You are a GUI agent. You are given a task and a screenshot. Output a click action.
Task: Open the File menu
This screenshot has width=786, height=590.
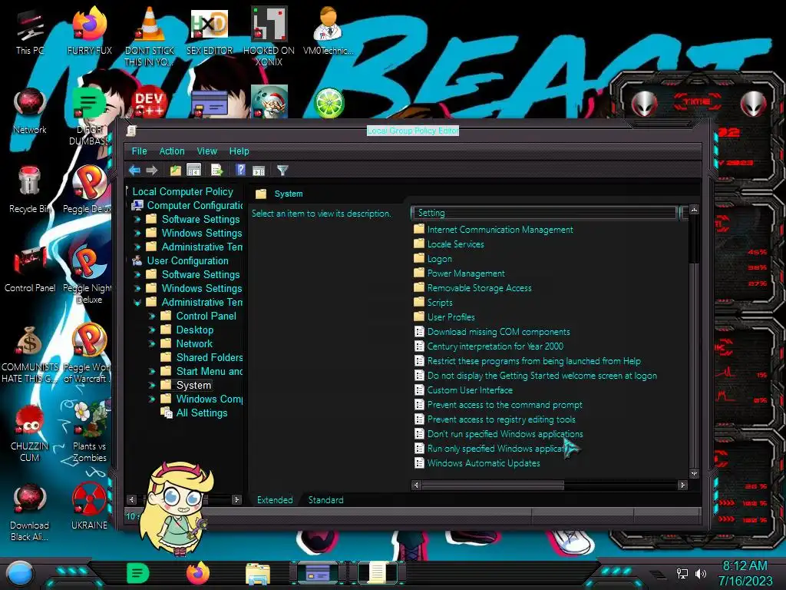coord(140,151)
